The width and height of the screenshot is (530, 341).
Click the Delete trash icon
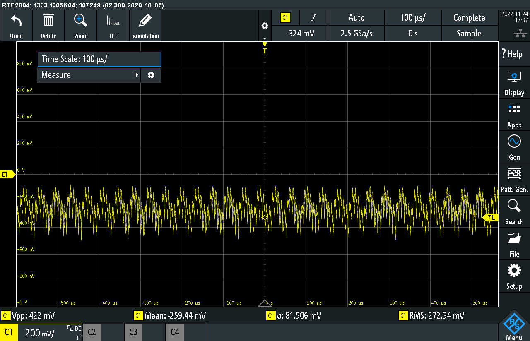coord(48,21)
